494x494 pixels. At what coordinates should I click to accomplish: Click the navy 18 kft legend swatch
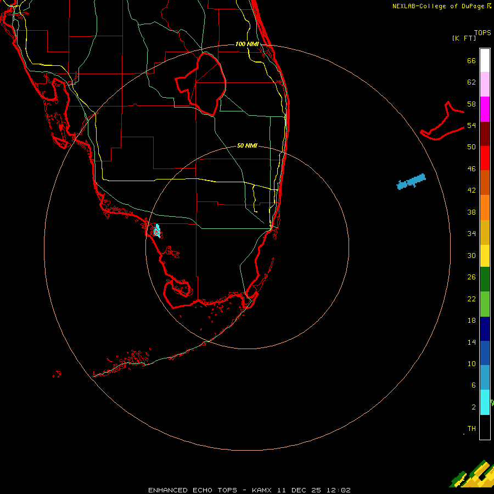(485, 329)
